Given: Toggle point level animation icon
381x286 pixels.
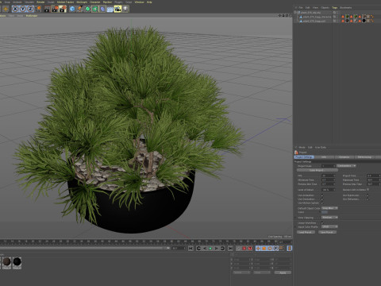Looking at the screenshot, I should [282, 248].
